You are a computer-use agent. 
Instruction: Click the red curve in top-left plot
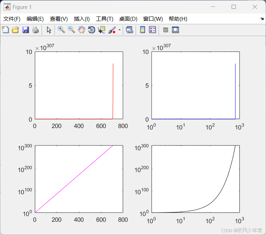[x=113, y=91]
